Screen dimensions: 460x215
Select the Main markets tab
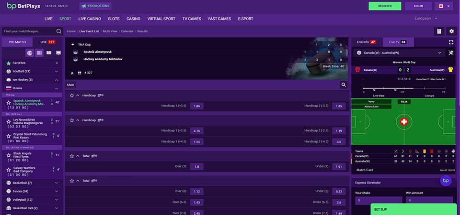pos(70,85)
